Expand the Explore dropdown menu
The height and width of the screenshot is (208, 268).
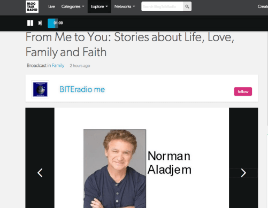(99, 6)
